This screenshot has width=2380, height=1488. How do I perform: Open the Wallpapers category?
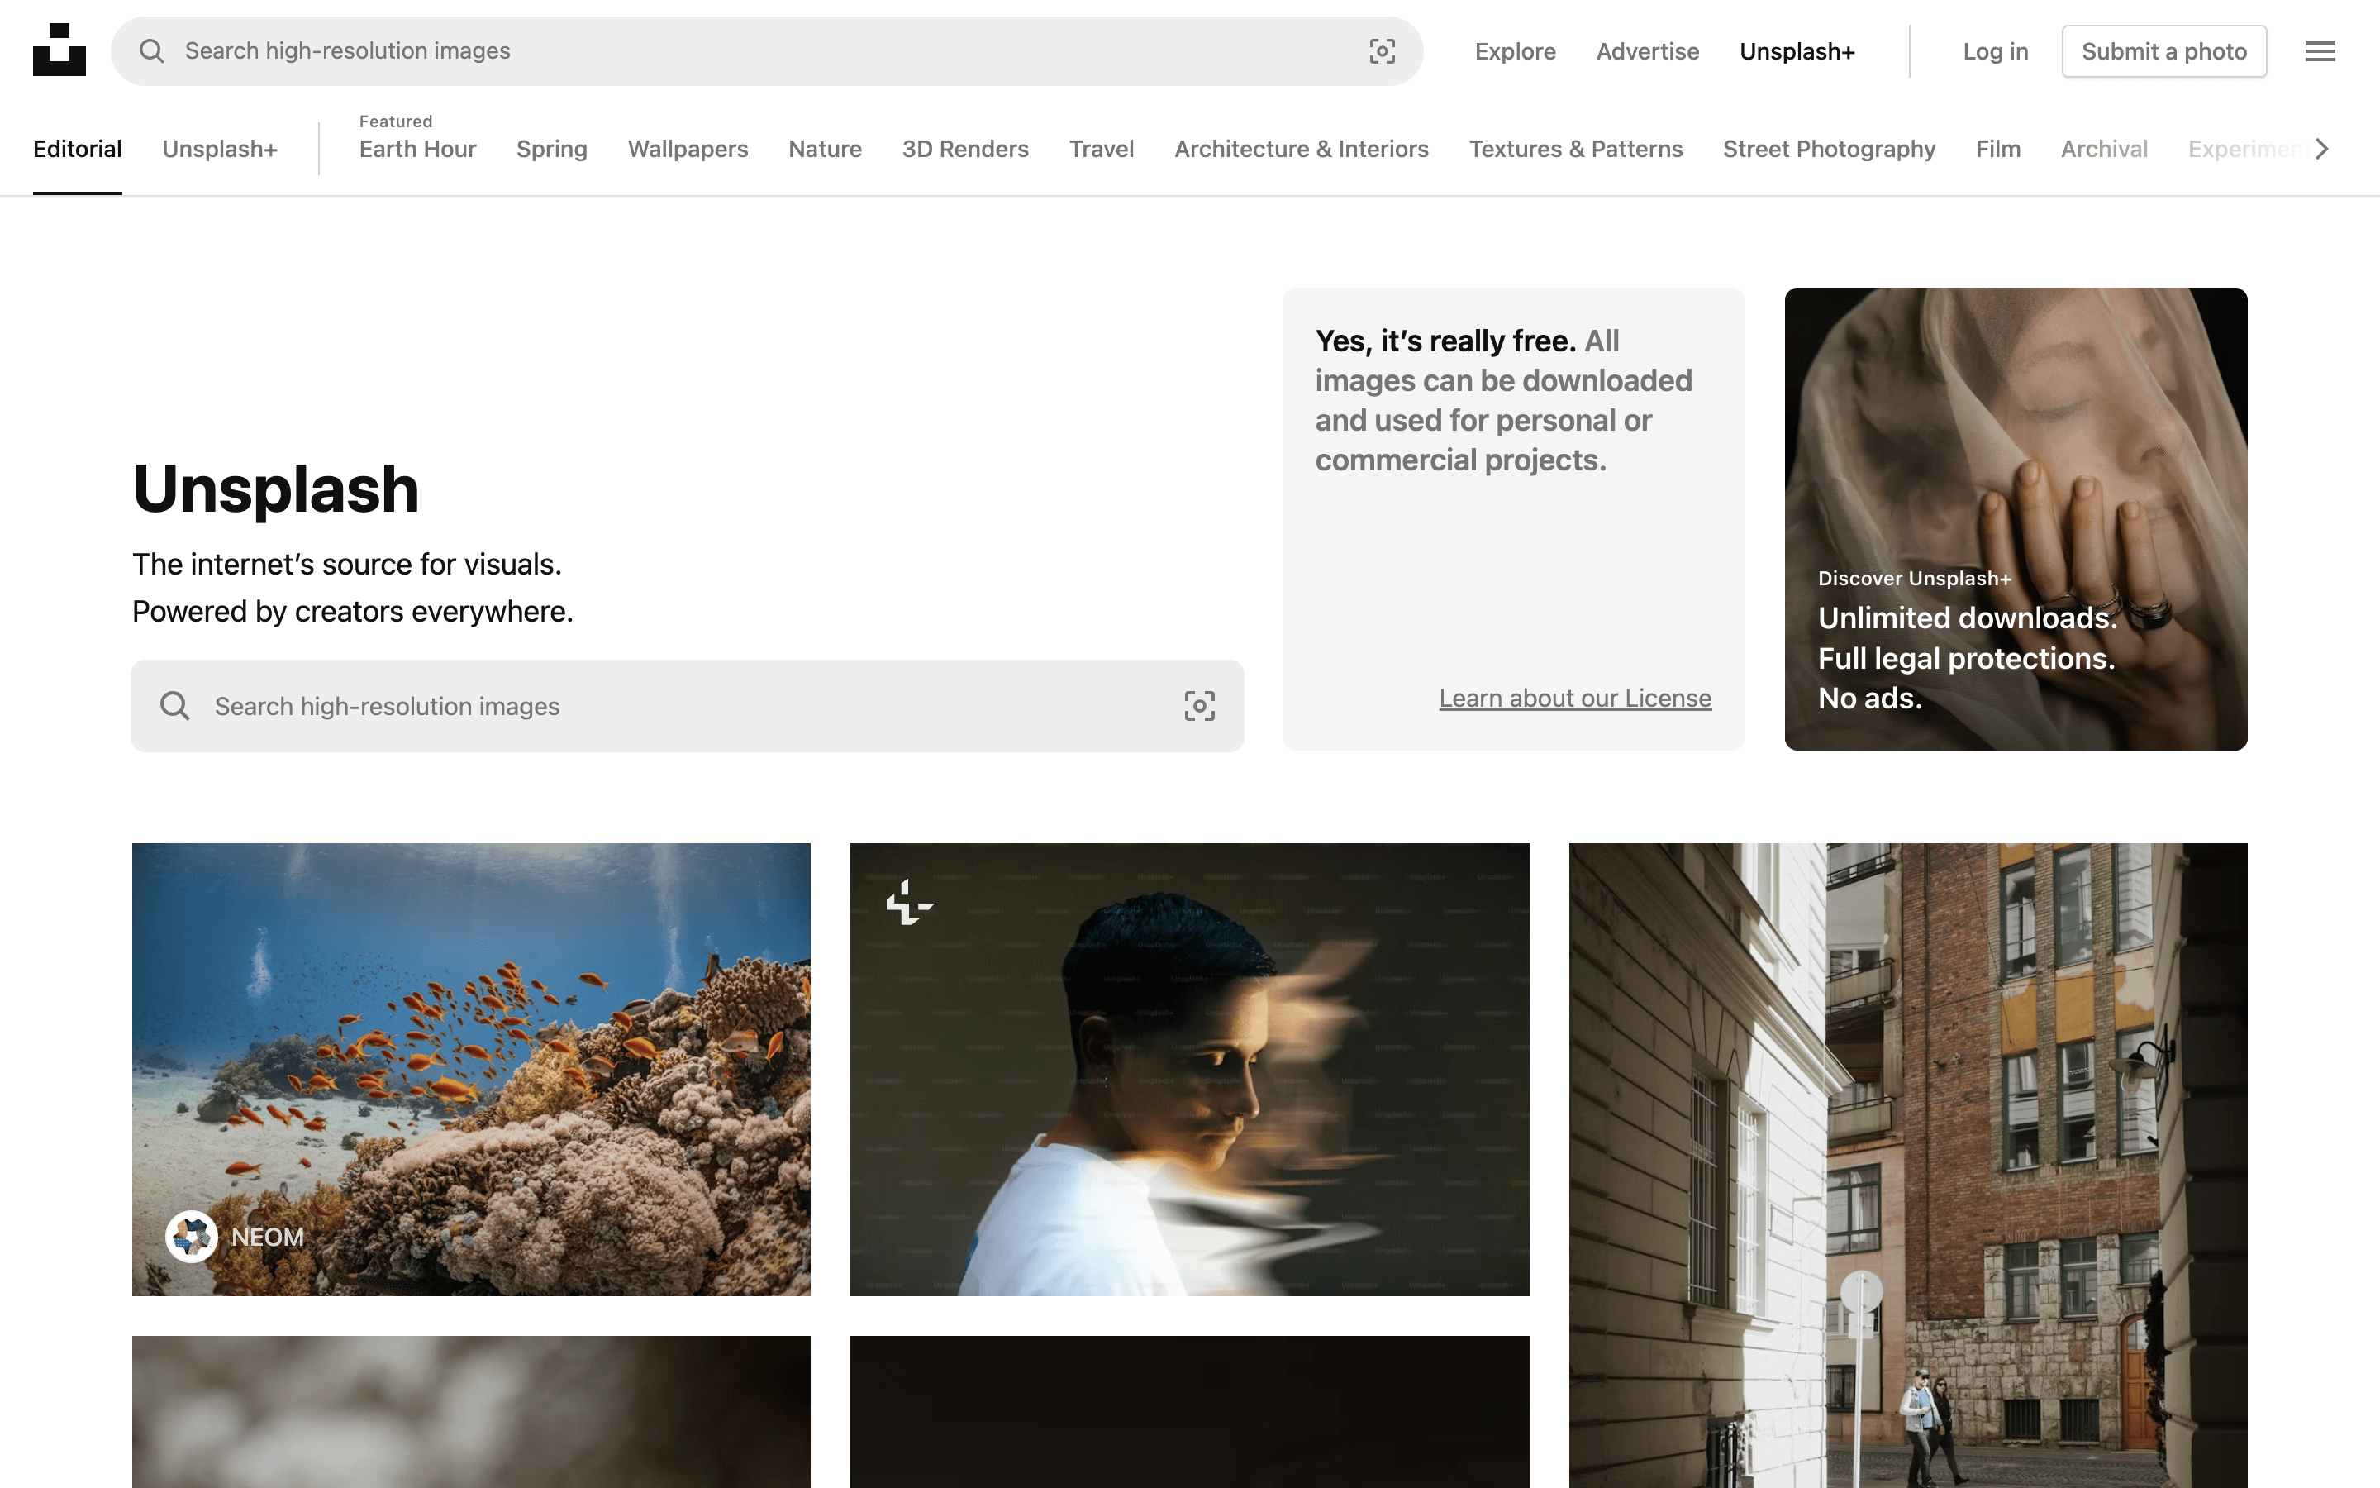coord(688,149)
